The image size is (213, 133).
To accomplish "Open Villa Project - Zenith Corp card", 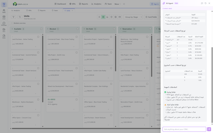I will (62, 58).
